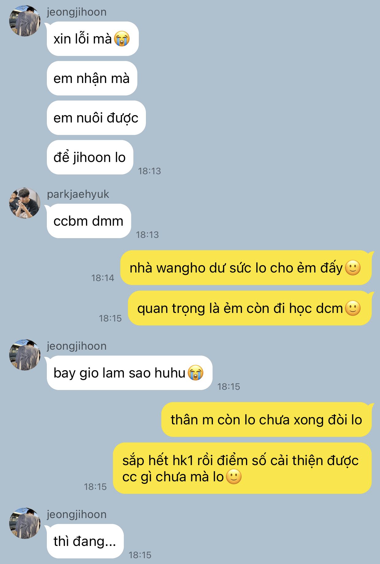Click the topmost jeongjihoon sender name
Screen dimensions: 380x564
click(x=77, y=12)
